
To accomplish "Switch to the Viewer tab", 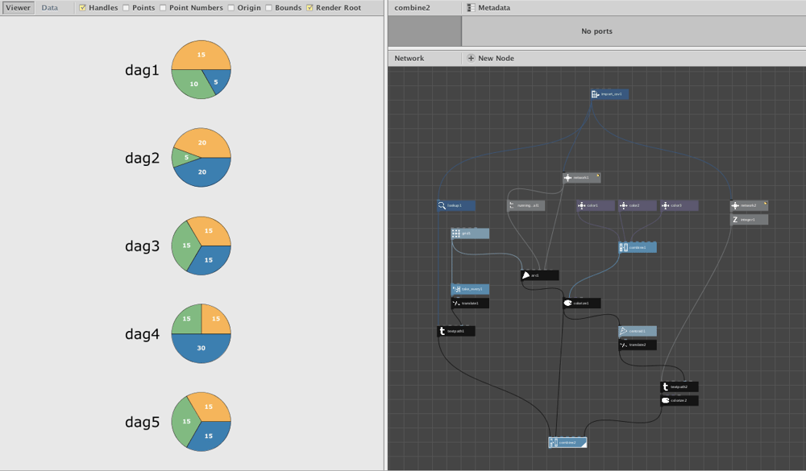I will pyautogui.click(x=18, y=8).
